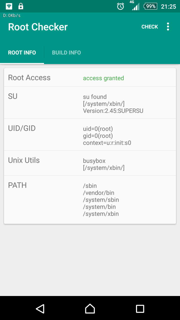180x320 pixels.
Task: Tap the green access granted text
Action: [x=103, y=78]
